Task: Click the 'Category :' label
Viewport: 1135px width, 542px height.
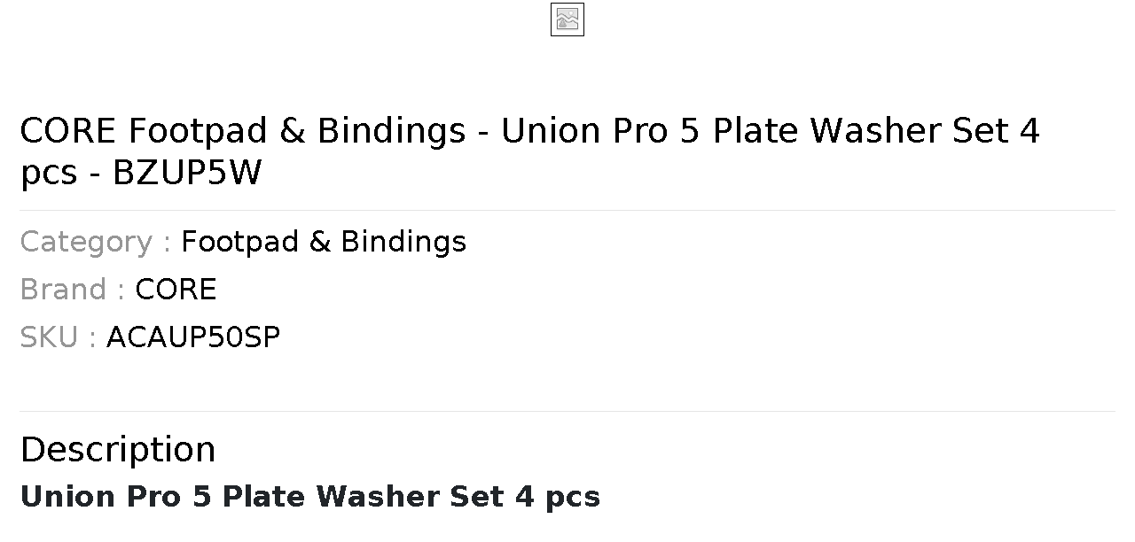Action: 95,242
